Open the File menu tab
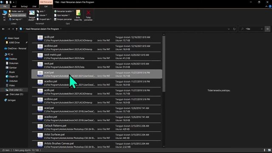The image size is (272, 153). click(x=5, y=6)
